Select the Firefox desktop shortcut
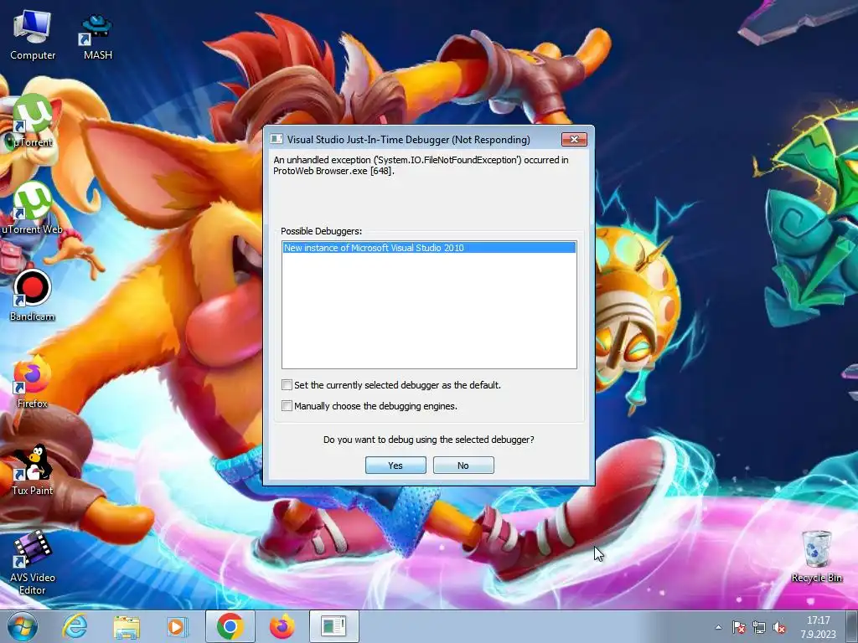 pos(33,383)
